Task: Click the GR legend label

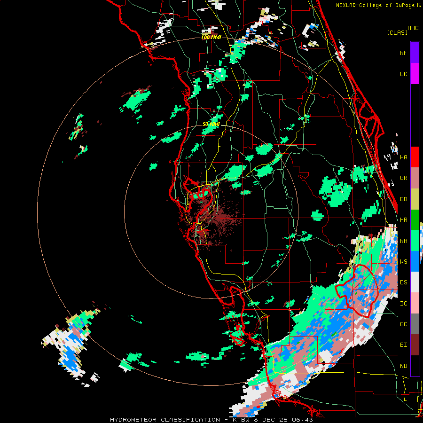Action: coord(403,178)
